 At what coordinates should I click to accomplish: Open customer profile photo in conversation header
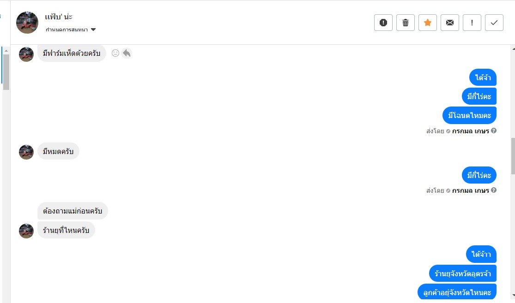27,23
